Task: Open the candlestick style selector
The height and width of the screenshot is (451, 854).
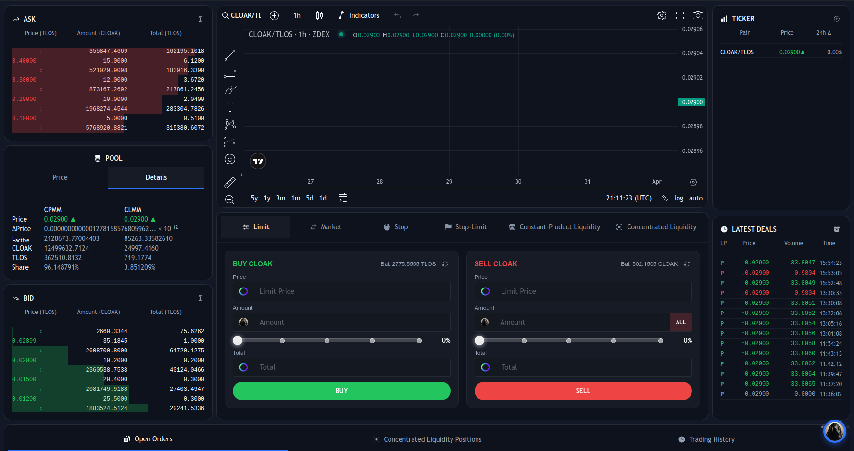Action: pos(319,15)
